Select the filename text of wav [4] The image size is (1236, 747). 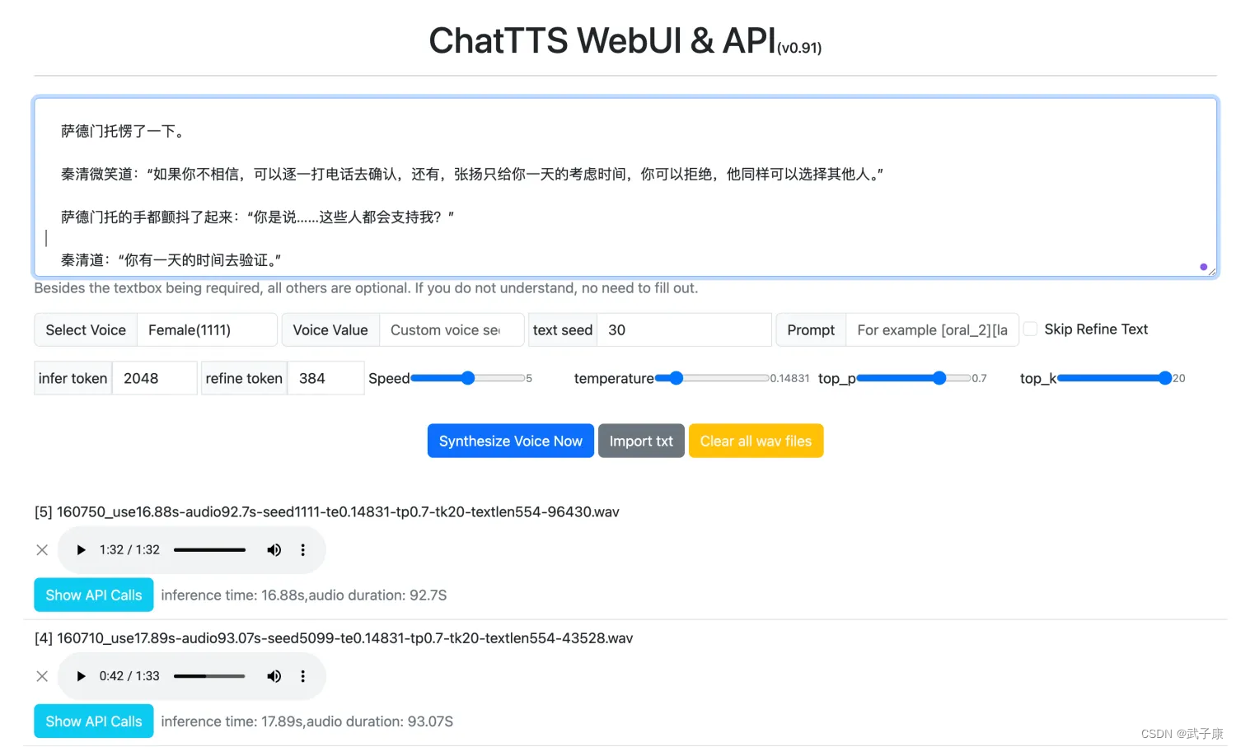(x=345, y=637)
